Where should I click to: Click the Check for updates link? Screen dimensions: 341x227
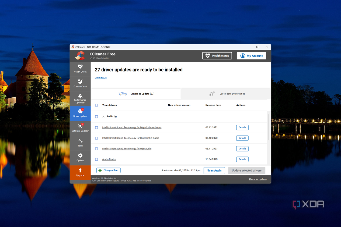[x=258, y=179]
